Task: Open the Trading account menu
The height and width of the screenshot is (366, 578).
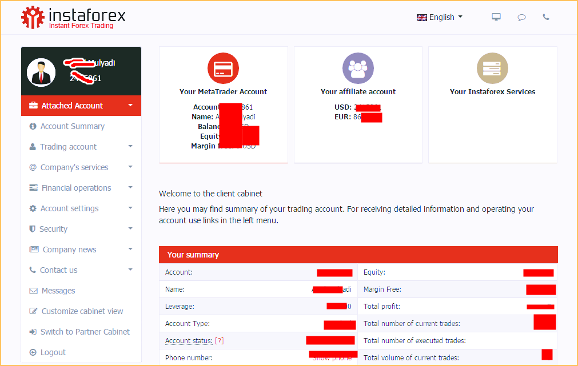Action: (68, 147)
